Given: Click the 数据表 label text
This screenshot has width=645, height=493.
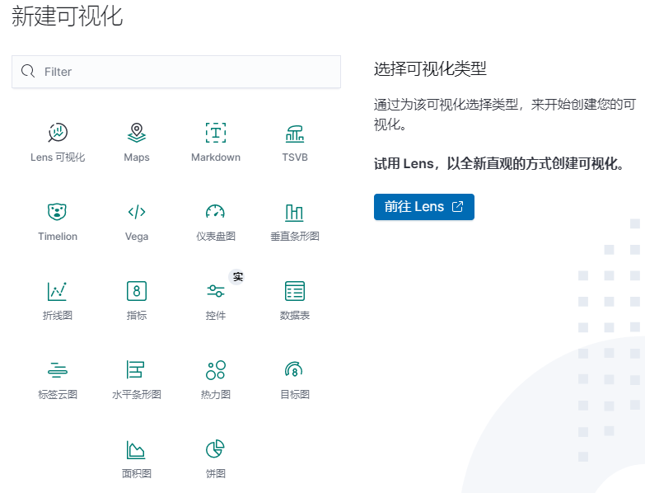Looking at the screenshot, I should pyautogui.click(x=295, y=316).
